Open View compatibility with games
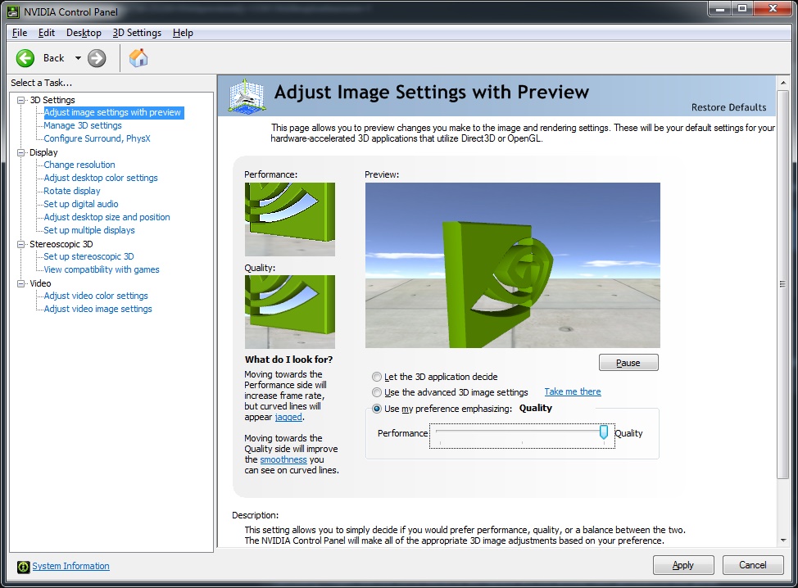The width and height of the screenshot is (798, 588). tap(102, 269)
